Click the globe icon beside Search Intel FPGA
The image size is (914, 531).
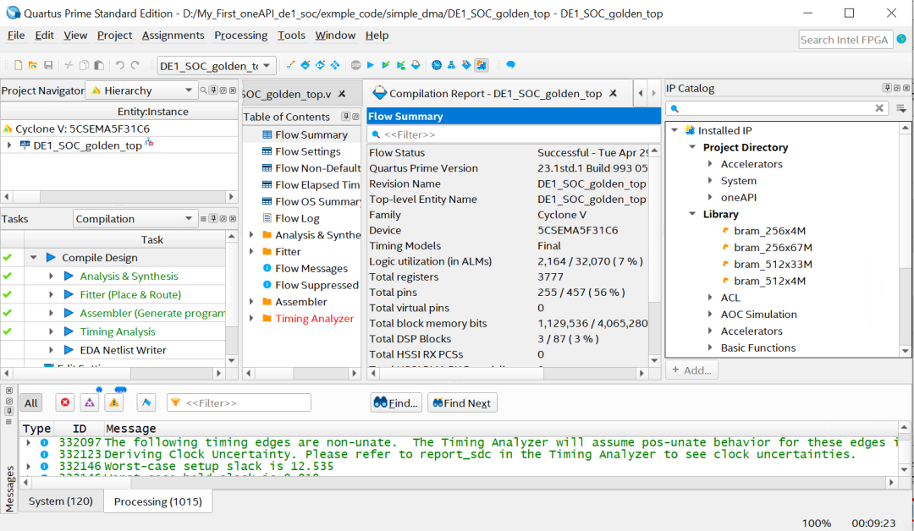tap(902, 39)
